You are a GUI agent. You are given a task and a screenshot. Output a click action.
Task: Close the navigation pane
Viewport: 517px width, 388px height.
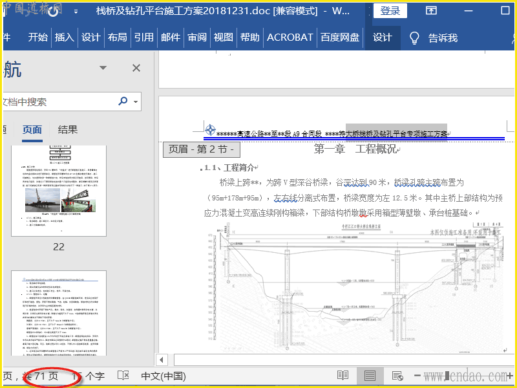point(136,68)
